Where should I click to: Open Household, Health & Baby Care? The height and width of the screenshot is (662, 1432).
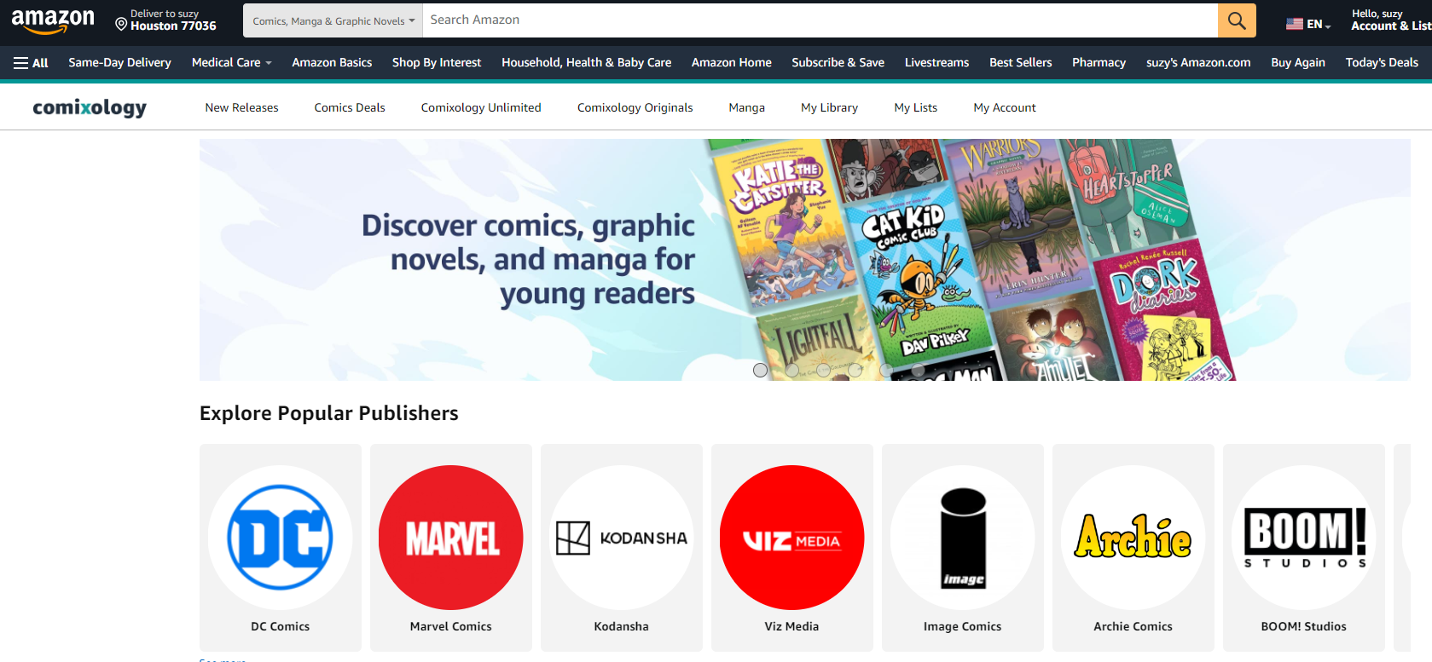(x=587, y=63)
